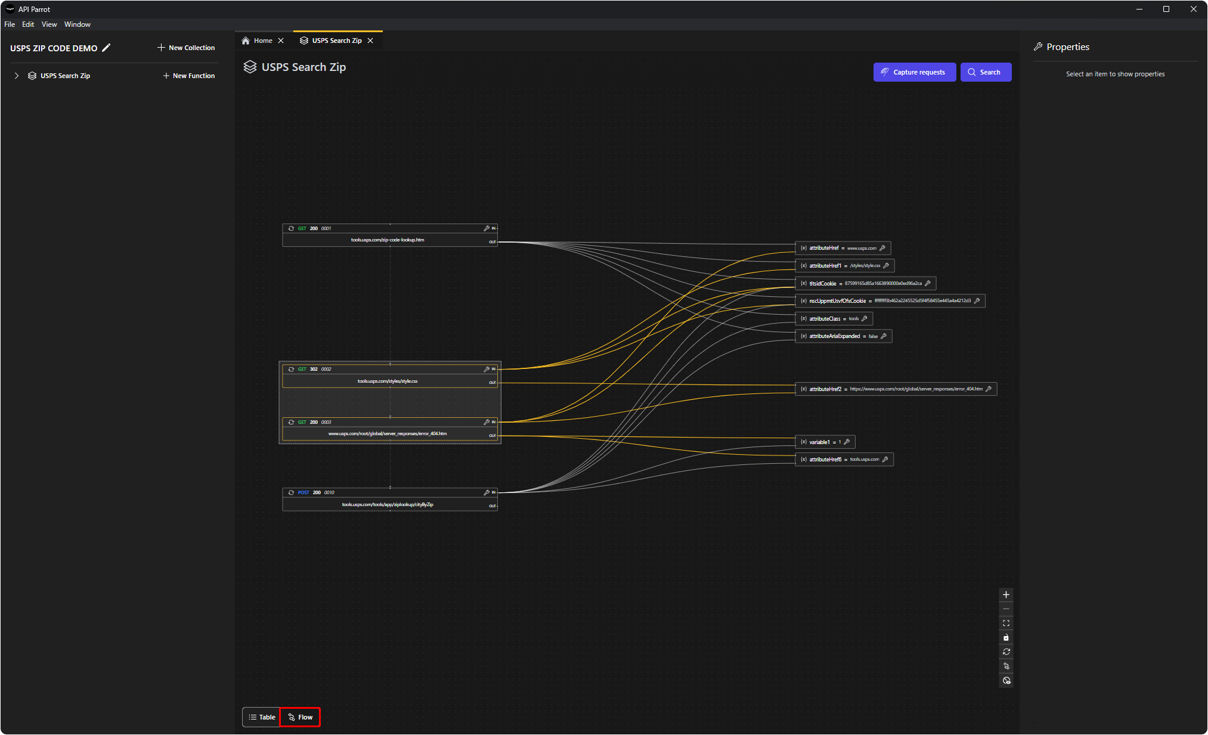Edit attributeAriaExpanded variable via wrench icon
This screenshot has height=735, width=1208.
pyautogui.click(x=884, y=336)
